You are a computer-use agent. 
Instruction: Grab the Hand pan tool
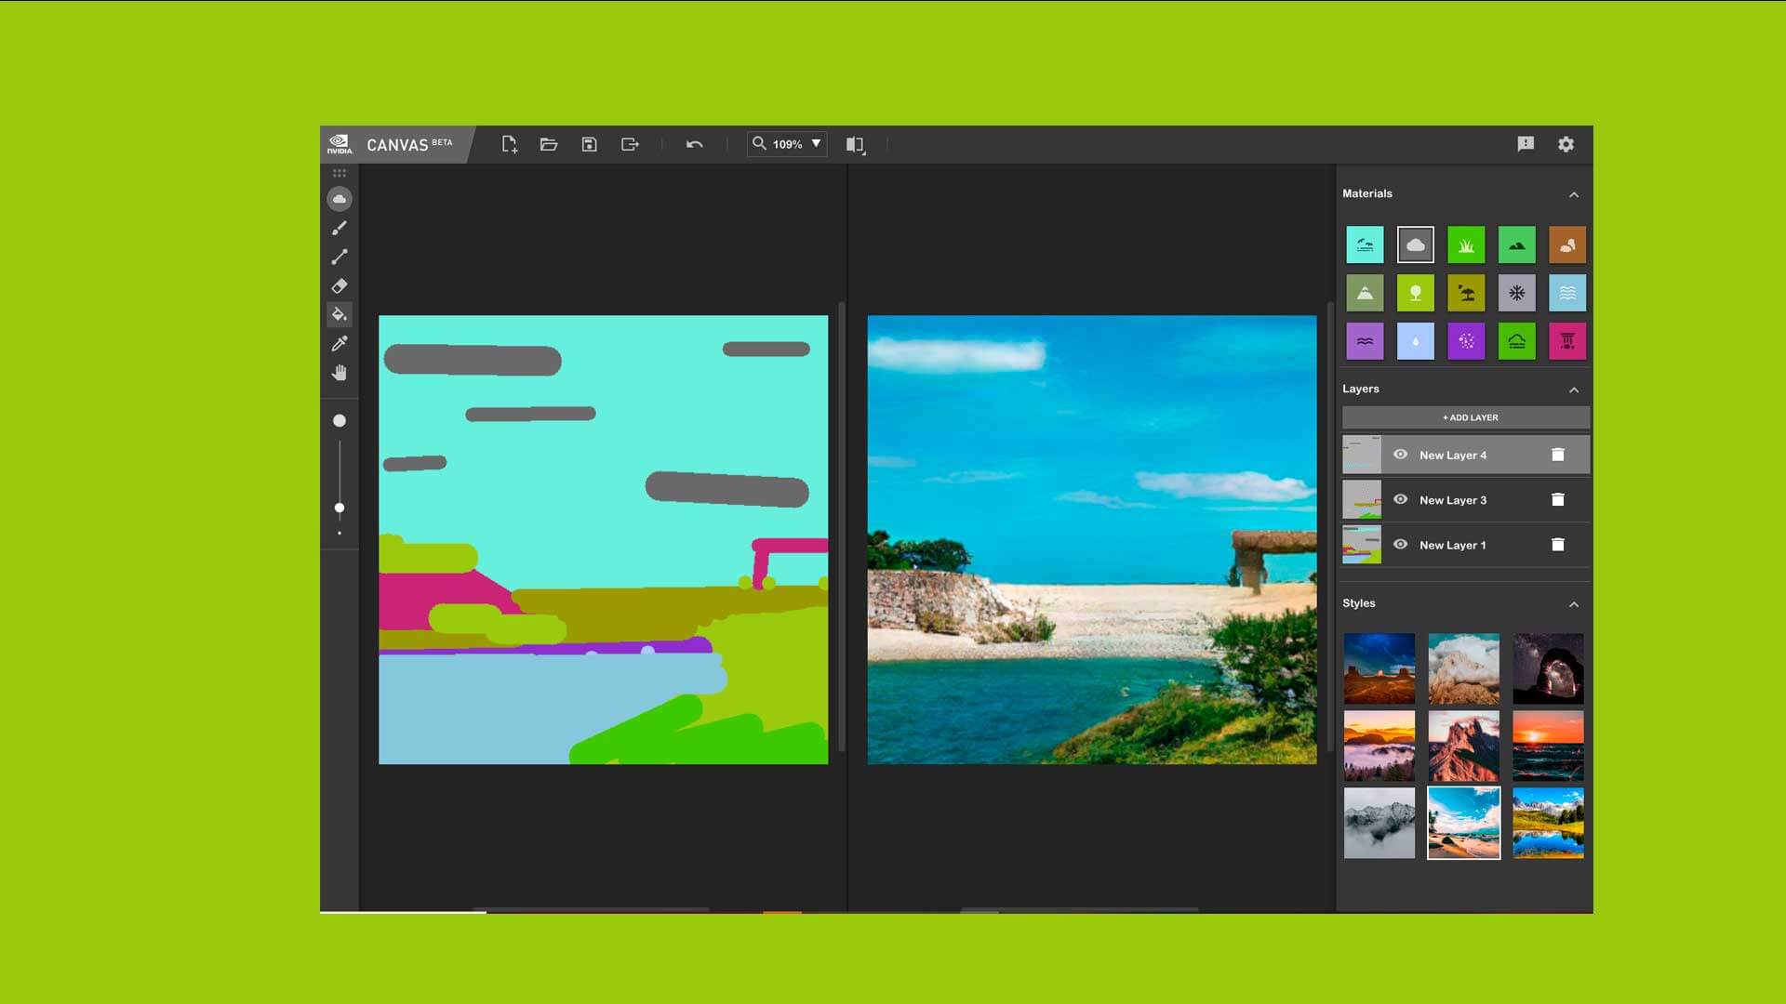[x=340, y=373]
